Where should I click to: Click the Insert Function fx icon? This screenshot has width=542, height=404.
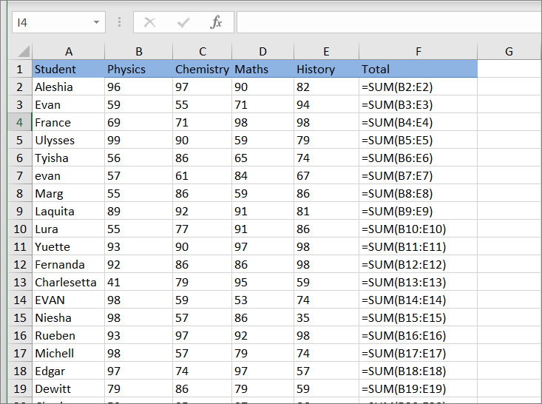[216, 22]
